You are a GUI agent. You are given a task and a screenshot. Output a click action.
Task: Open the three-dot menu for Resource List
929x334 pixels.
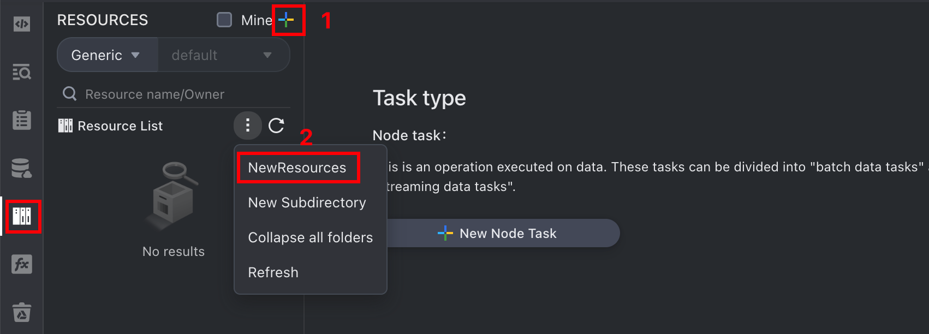click(x=248, y=126)
